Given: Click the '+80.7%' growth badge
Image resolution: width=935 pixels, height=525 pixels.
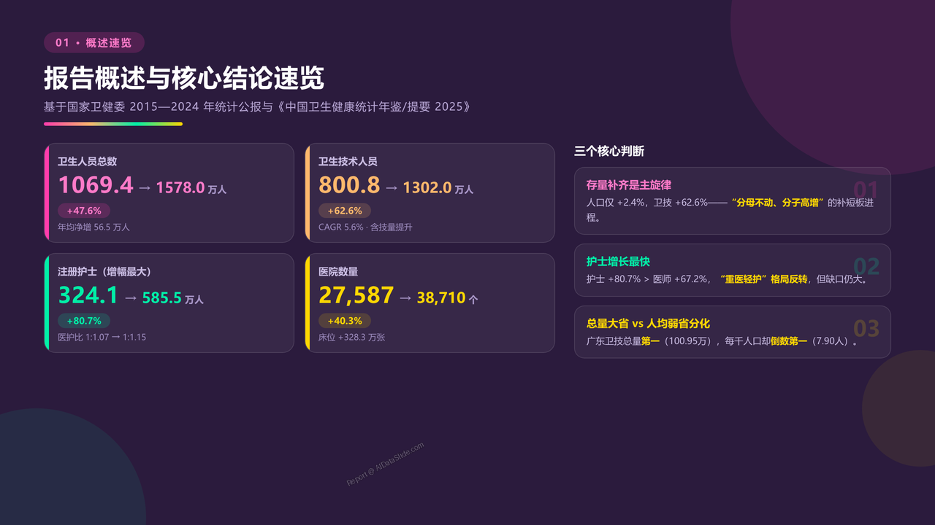Looking at the screenshot, I should [x=84, y=321].
